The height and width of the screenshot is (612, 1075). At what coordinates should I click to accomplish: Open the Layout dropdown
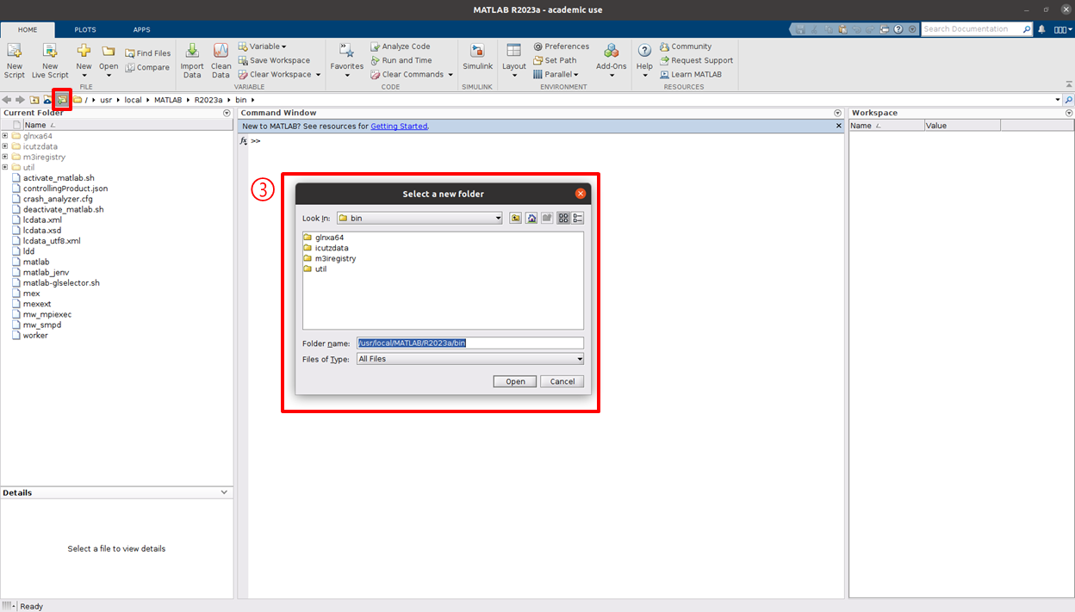coord(514,60)
